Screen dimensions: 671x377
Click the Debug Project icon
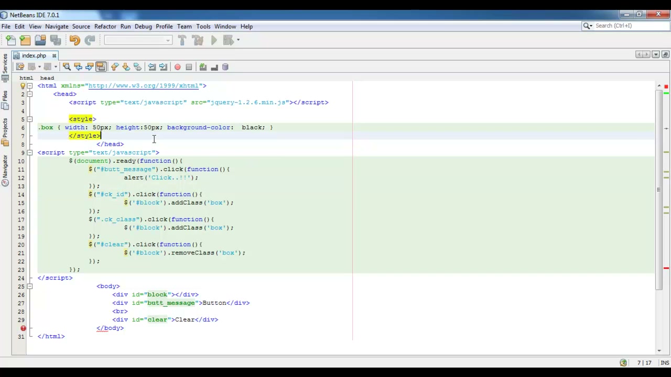[x=228, y=40]
